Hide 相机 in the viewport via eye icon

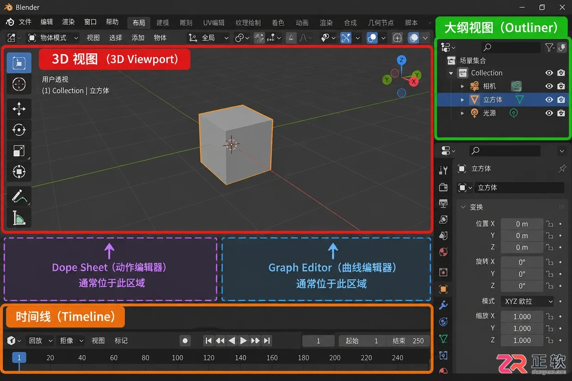point(549,86)
